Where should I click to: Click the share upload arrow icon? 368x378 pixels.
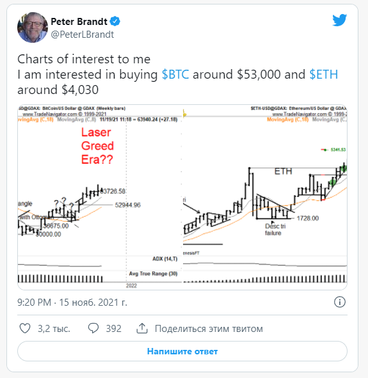(x=142, y=328)
